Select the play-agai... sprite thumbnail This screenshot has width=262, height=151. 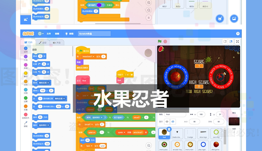203,146
